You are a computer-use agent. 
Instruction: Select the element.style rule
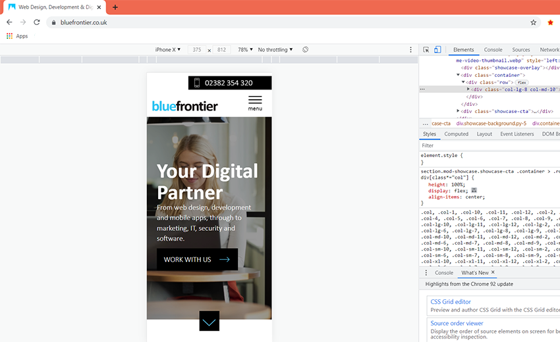pos(441,155)
